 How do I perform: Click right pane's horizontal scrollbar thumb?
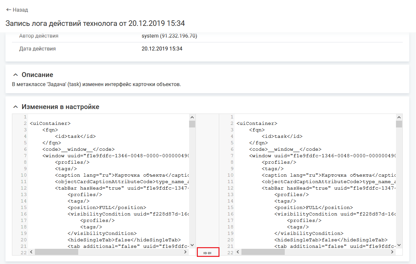coord(263,252)
